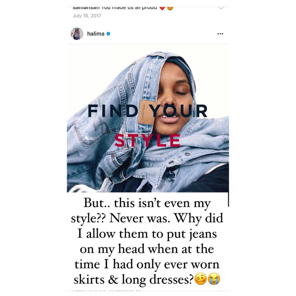This screenshot has height=296, width=296.
Task: Click the blue verified badge next to halima
Action: coord(108,34)
